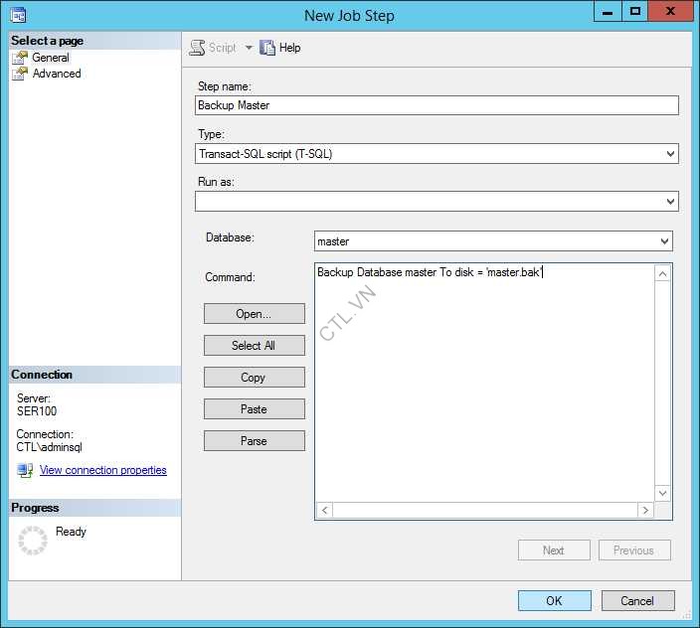The width and height of the screenshot is (700, 628).
Task: Click the General page icon
Action: point(20,58)
